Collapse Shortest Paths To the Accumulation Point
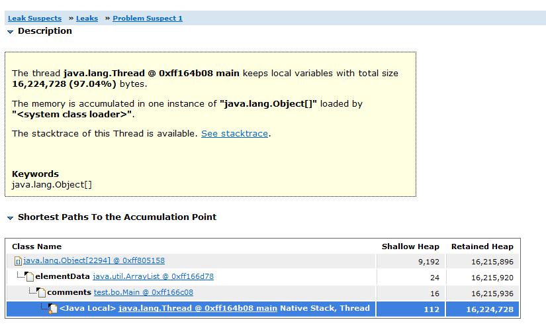Image resolution: width=546 pixels, height=328 pixels. pos(11,218)
